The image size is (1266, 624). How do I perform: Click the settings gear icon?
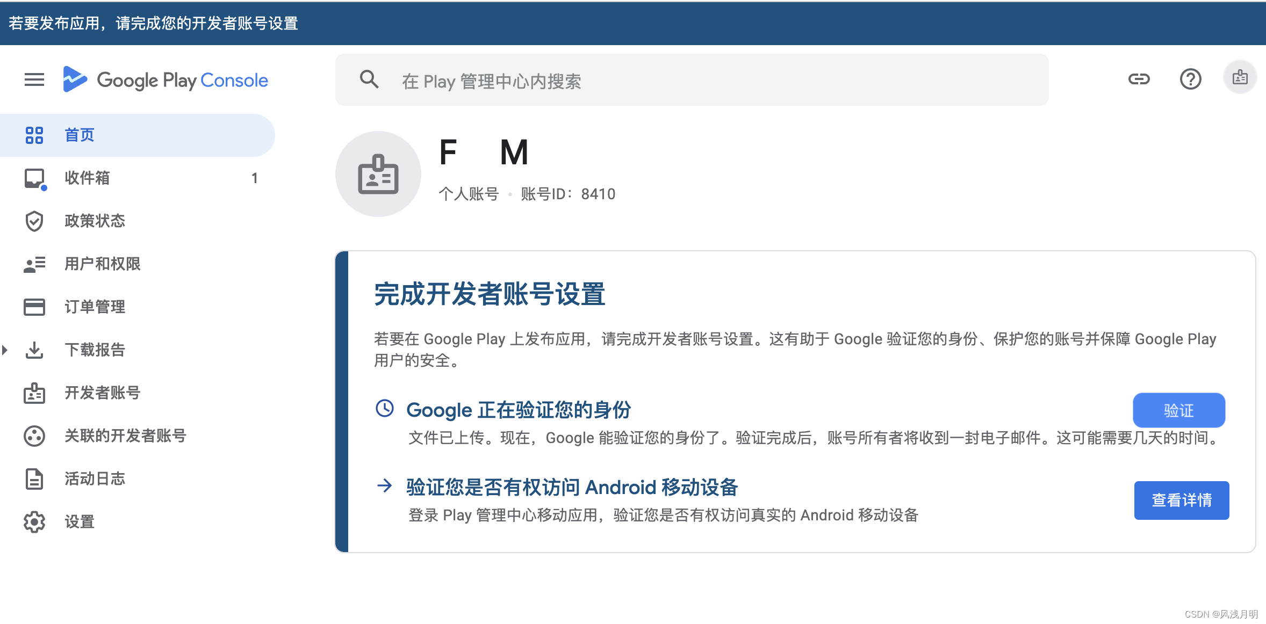[34, 522]
